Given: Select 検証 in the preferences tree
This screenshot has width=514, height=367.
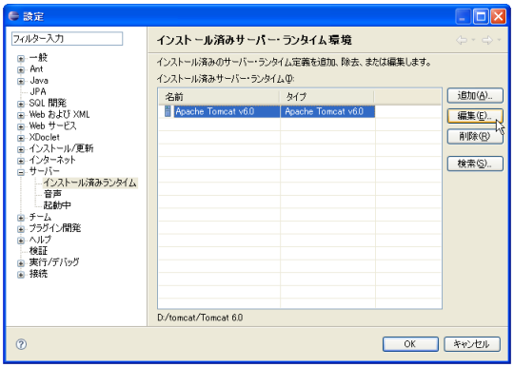Looking at the screenshot, I should (38, 251).
